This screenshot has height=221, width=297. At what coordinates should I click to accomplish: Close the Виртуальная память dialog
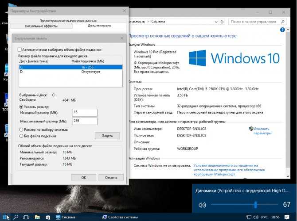tap(122, 38)
